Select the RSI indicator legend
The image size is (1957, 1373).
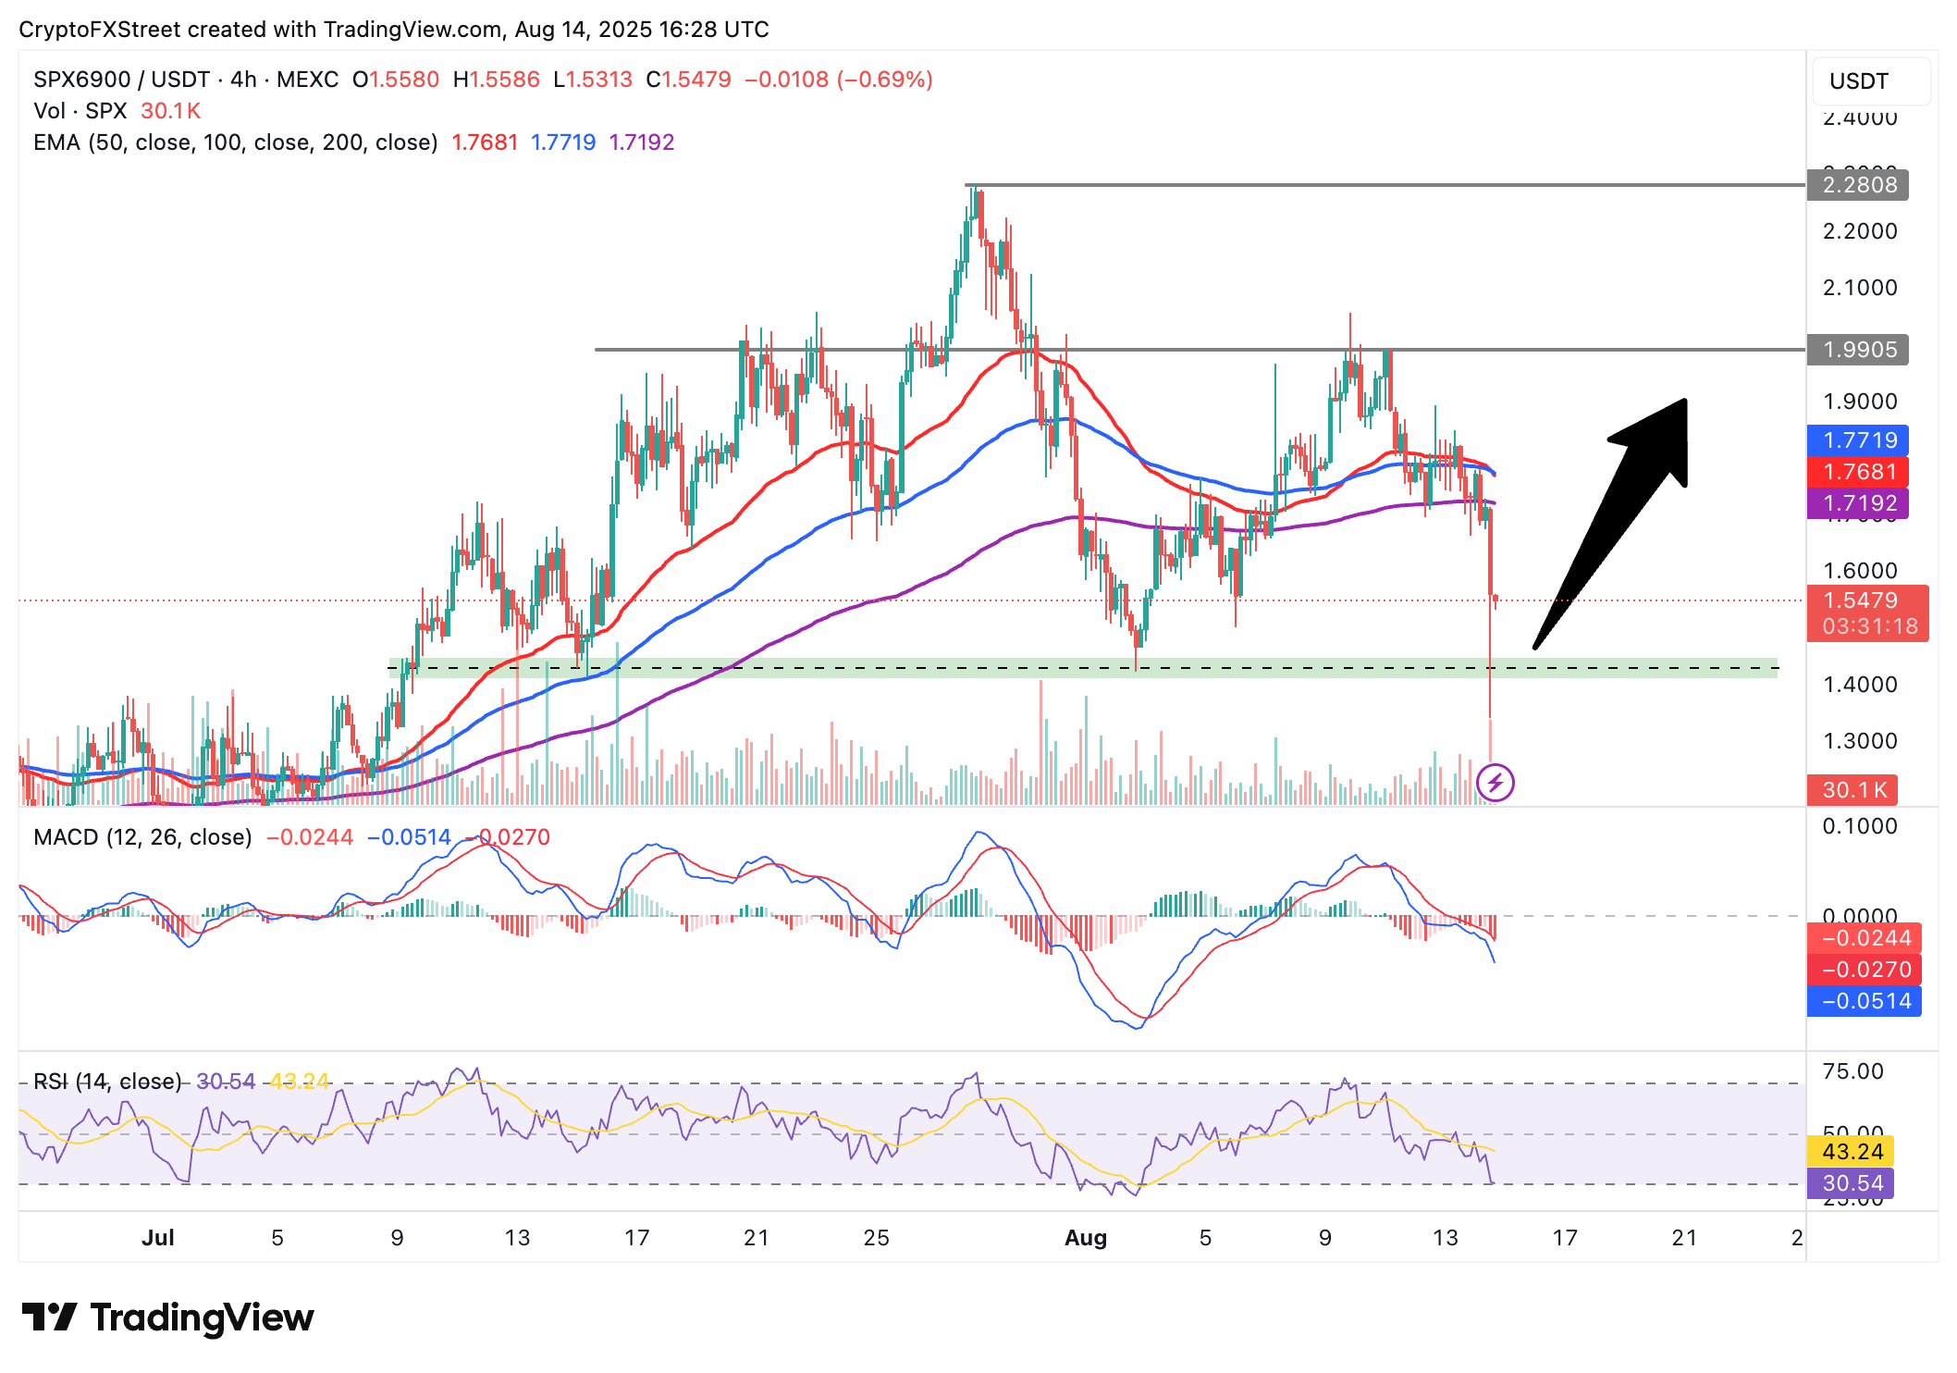coord(106,1081)
